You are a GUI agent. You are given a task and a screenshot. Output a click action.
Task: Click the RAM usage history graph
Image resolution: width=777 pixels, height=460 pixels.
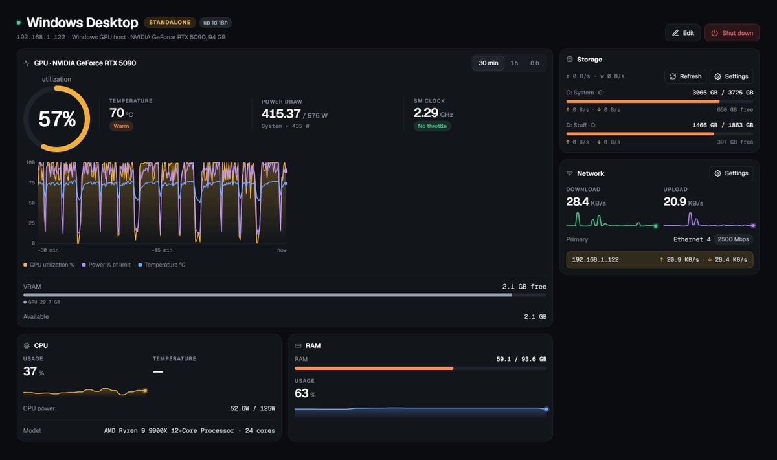420,411
